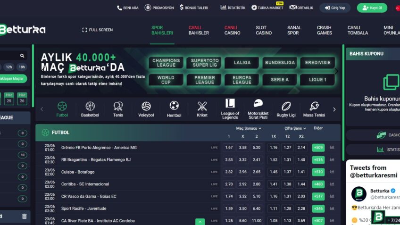
Task: Expand +509 more markets for Grêmio
Action: tap(318, 148)
